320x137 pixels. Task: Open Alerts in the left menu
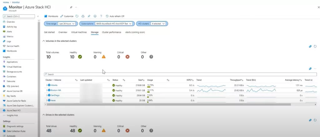[9, 32]
